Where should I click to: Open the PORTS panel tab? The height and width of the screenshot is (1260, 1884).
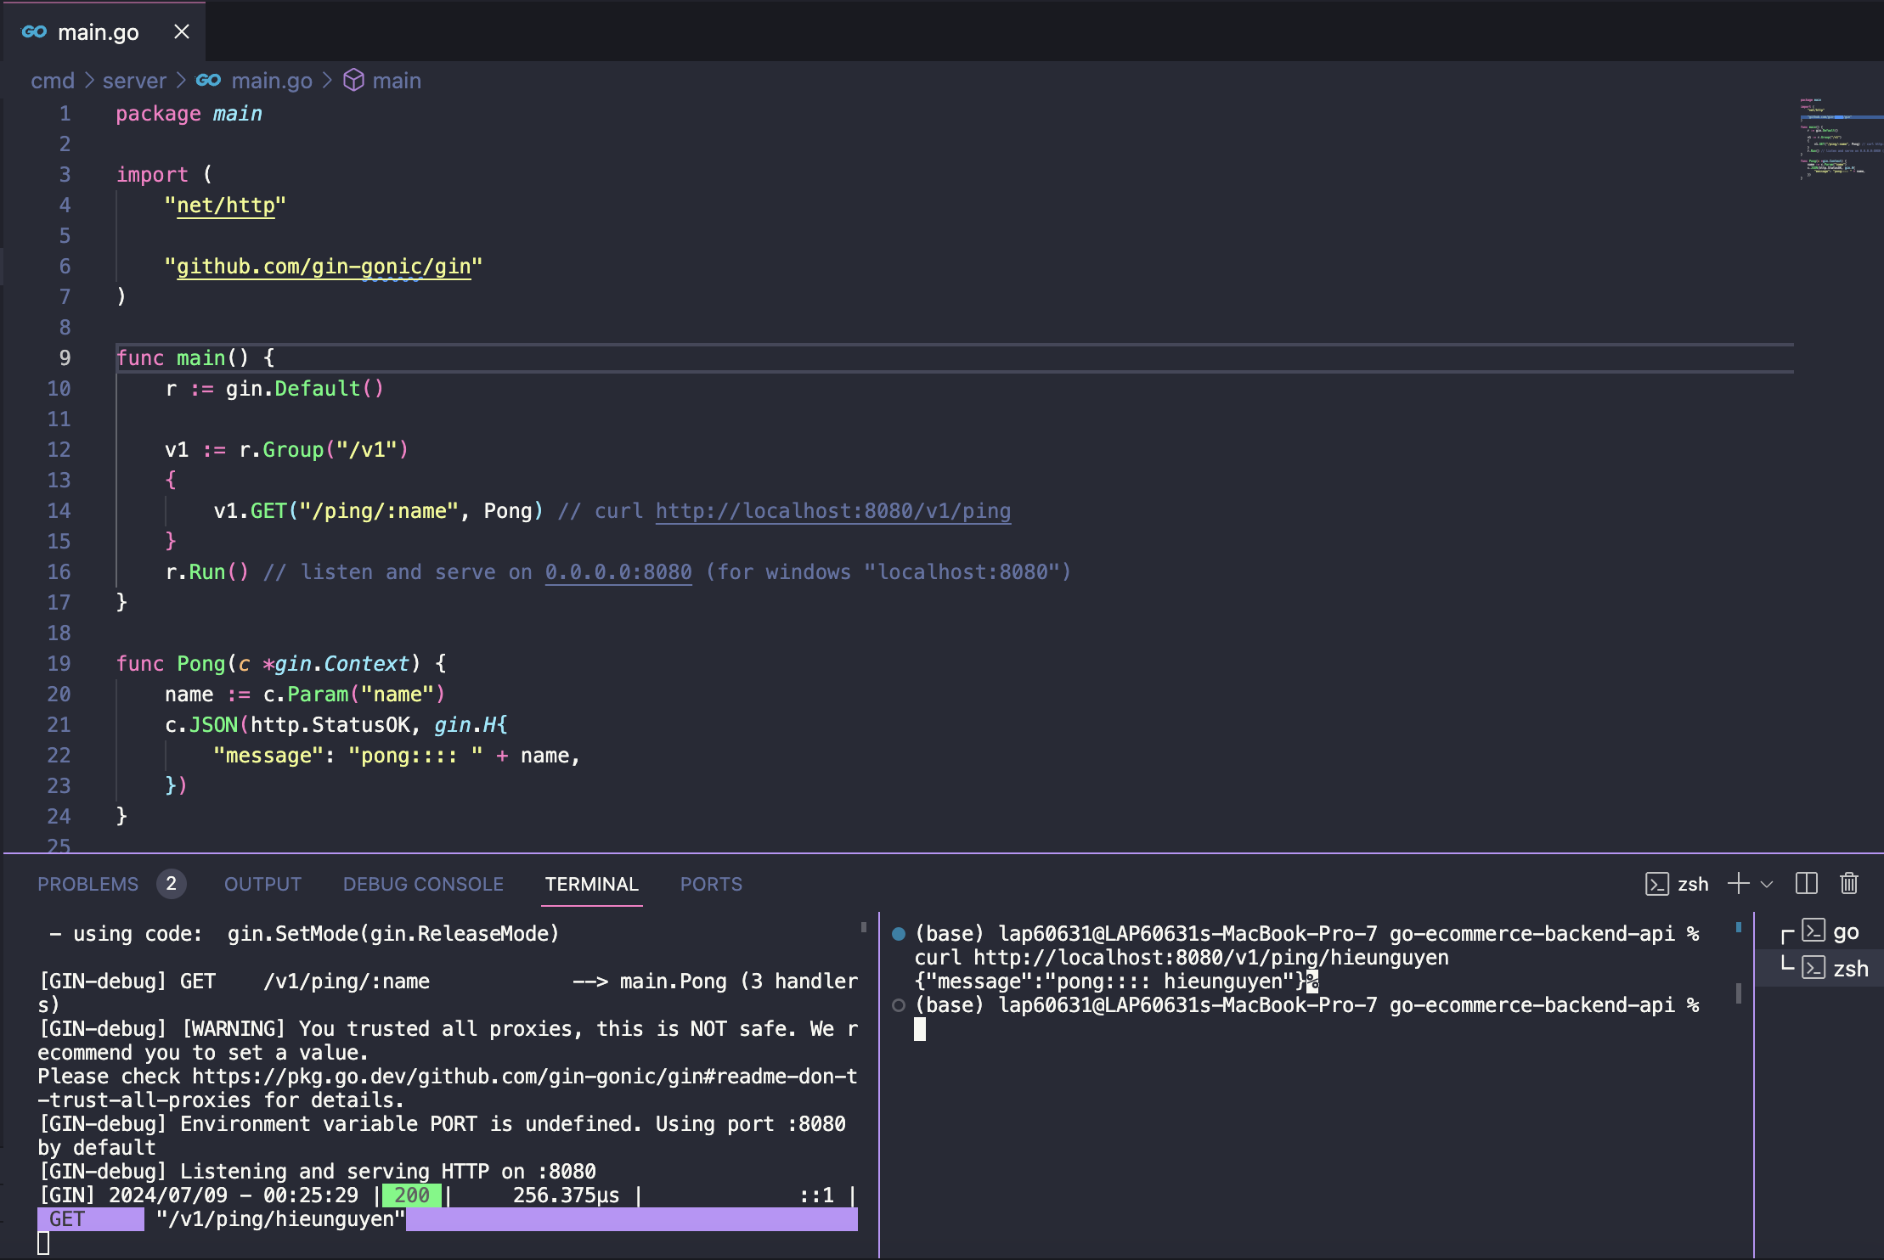(711, 884)
